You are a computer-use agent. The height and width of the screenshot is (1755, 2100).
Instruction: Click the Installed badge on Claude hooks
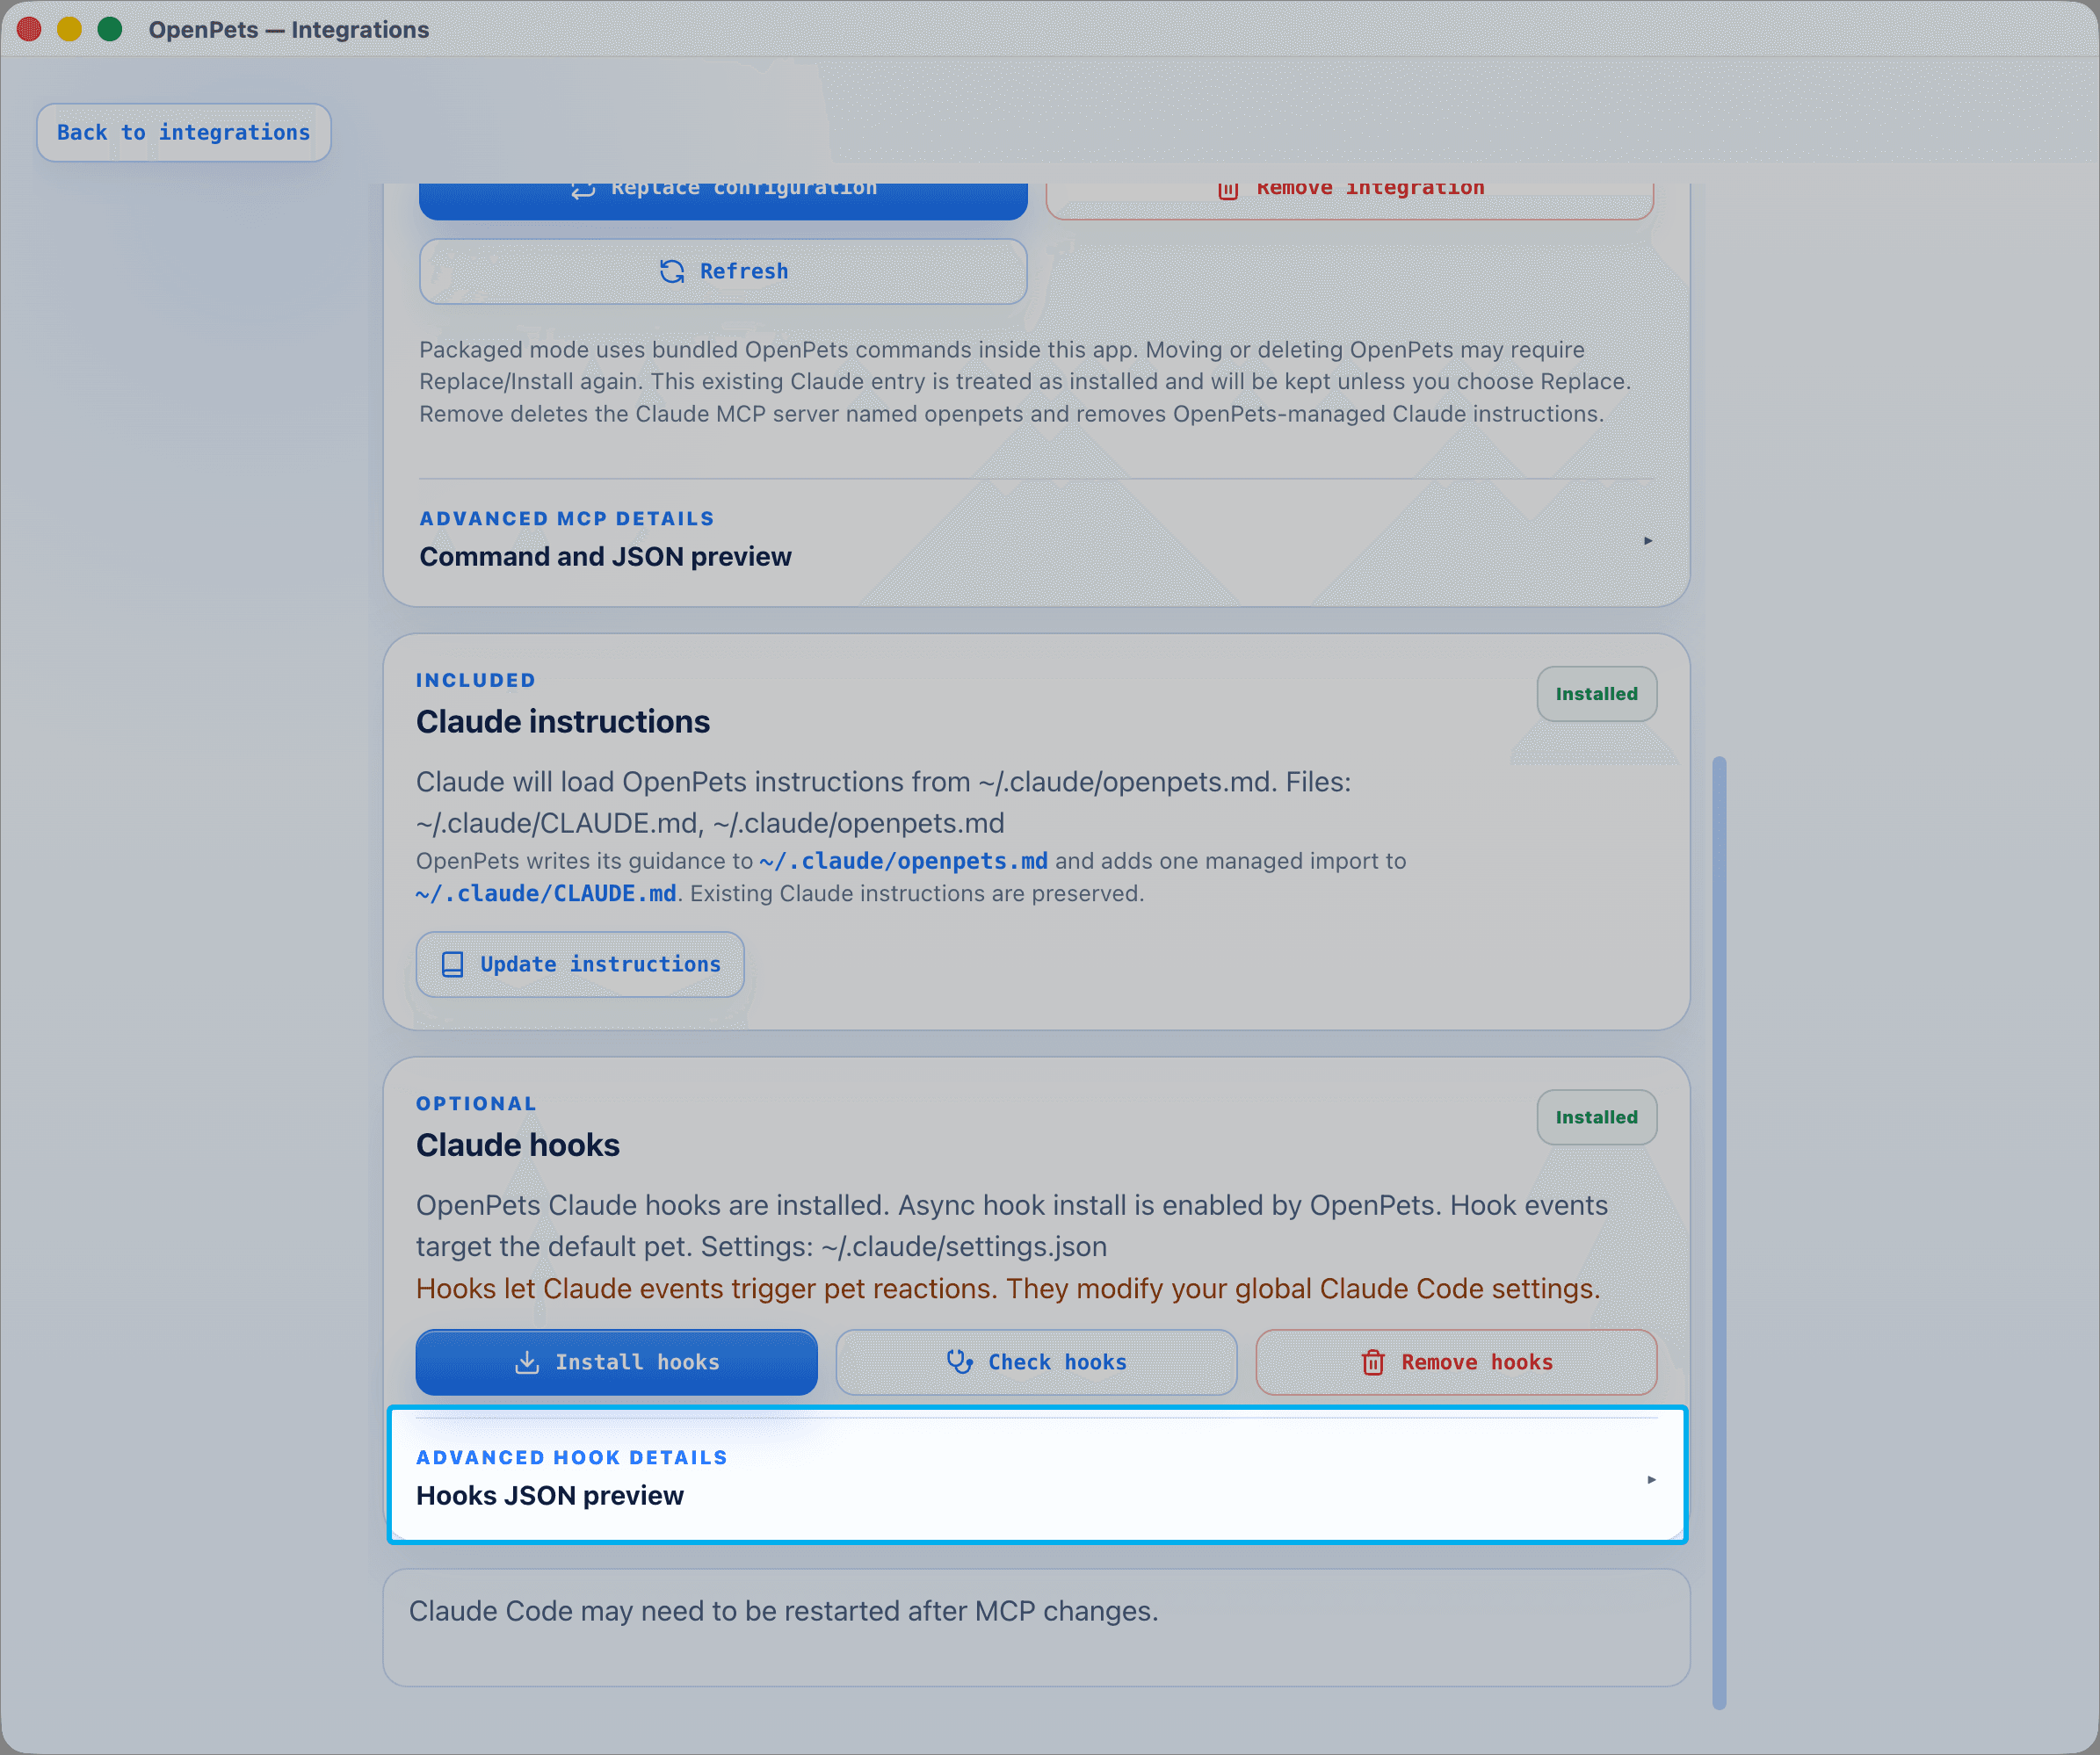pyautogui.click(x=1596, y=1117)
